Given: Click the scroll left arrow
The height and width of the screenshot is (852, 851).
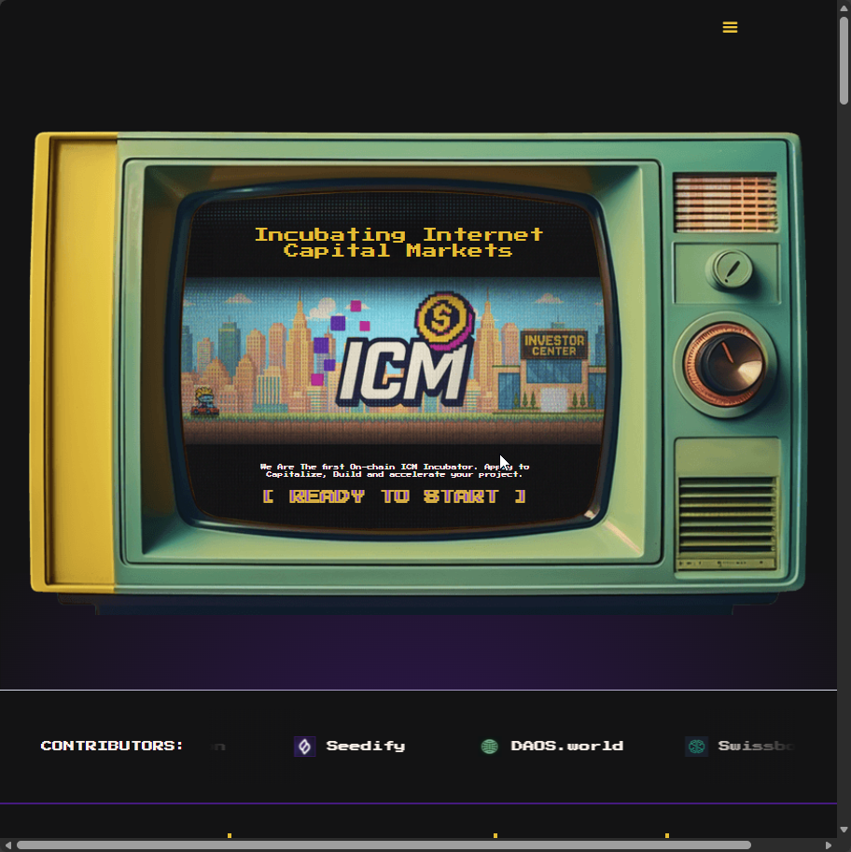Looking at the screenshot, I should point(7,845).
